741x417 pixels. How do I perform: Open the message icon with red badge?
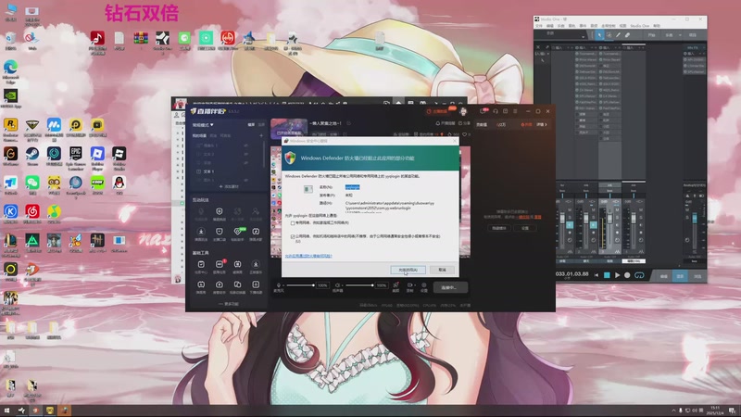(x=484, y=111)
